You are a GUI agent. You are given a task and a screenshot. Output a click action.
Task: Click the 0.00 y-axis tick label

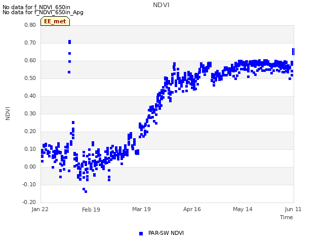click(x=30, y=167)
